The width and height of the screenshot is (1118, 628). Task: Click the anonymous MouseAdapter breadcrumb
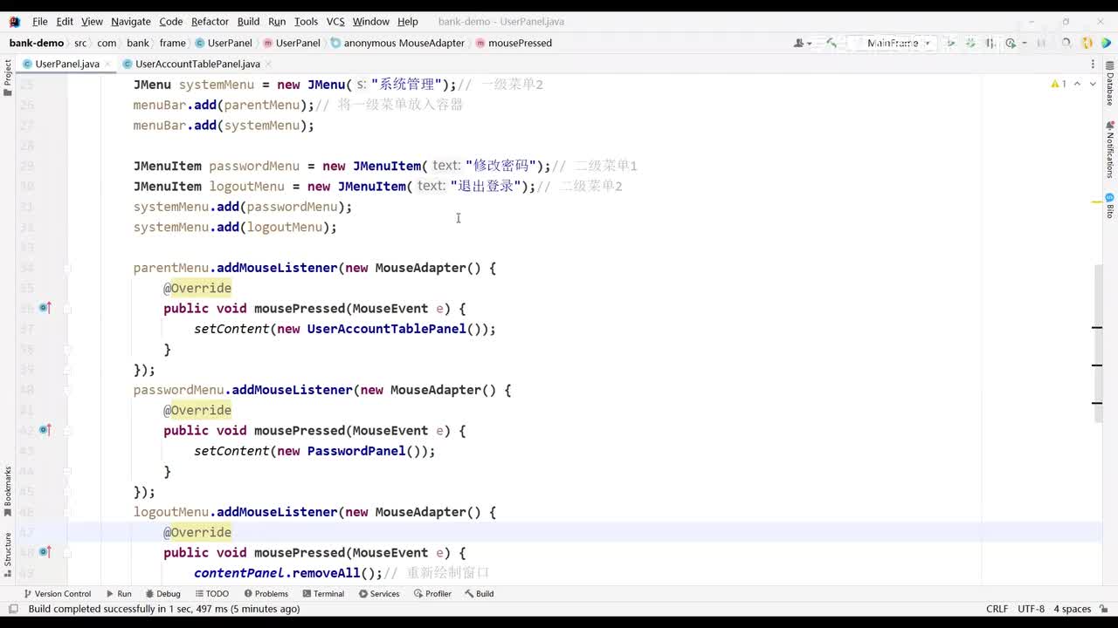[x=397, y=43]
